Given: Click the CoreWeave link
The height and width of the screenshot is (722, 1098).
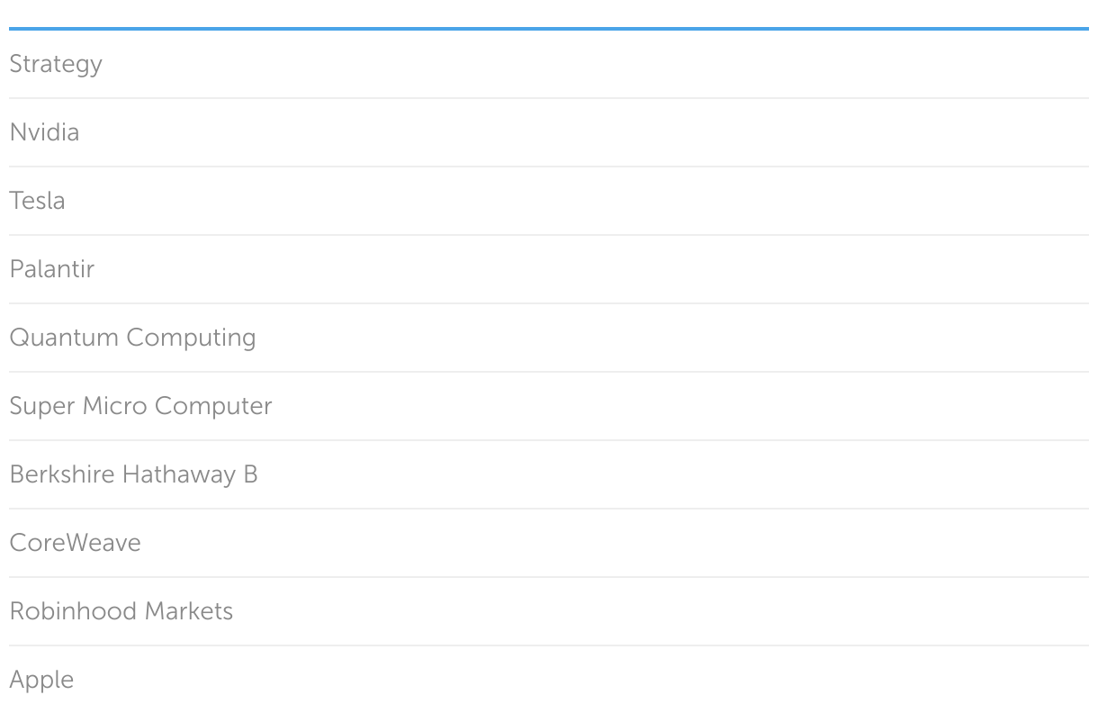Looking at the screenshot, I should click(75, 543).
